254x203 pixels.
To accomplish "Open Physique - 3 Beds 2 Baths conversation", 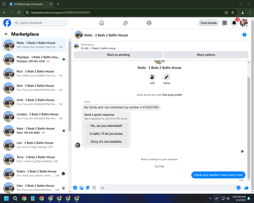I will pyautogui.click(x=34, y=59).
